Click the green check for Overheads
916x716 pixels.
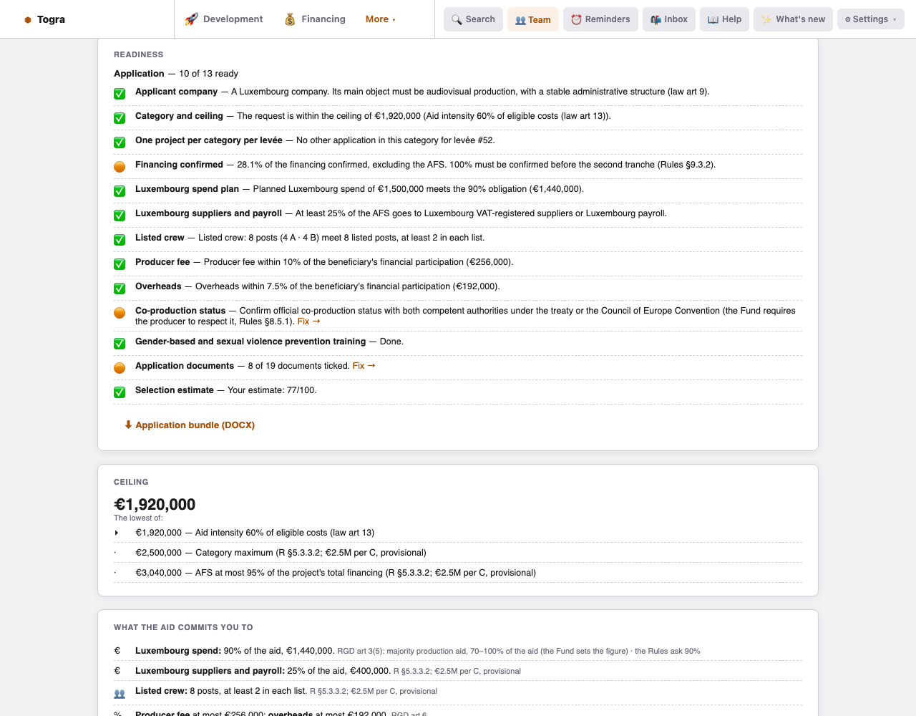[x=120, y=288]
